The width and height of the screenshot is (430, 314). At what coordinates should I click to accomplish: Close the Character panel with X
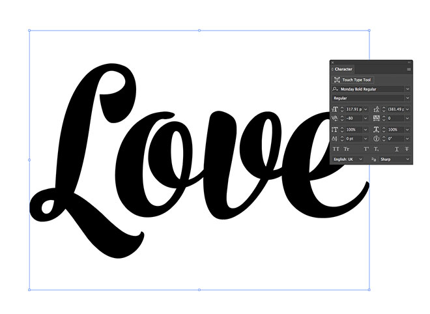click(x=332, y=63)
